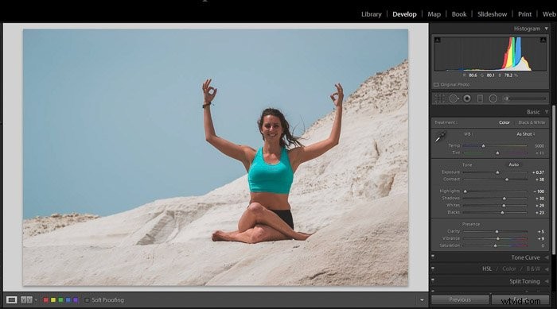Open the Map module
The width and height of the screenshot is (557, 309).
pos(434,14)
